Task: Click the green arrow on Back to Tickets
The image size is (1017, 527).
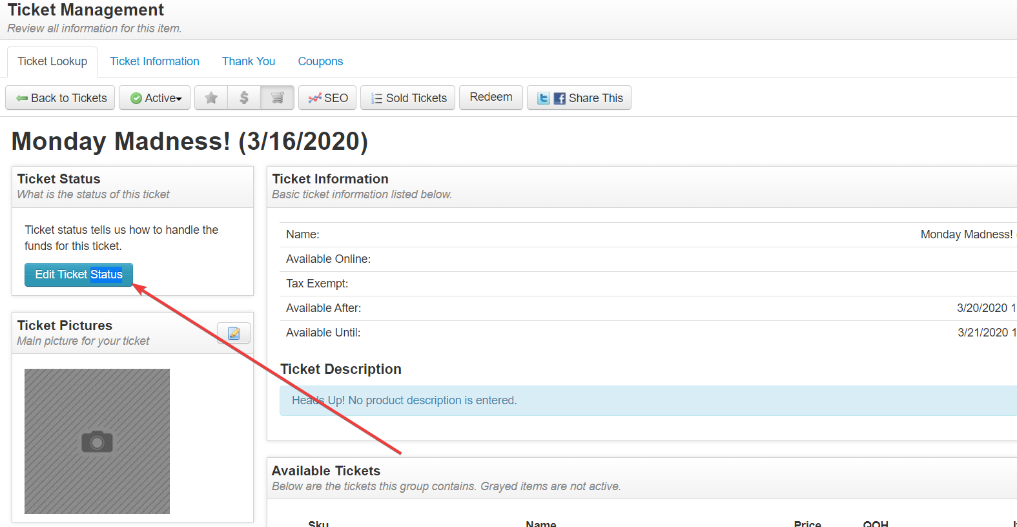Action: pos(22,98)
